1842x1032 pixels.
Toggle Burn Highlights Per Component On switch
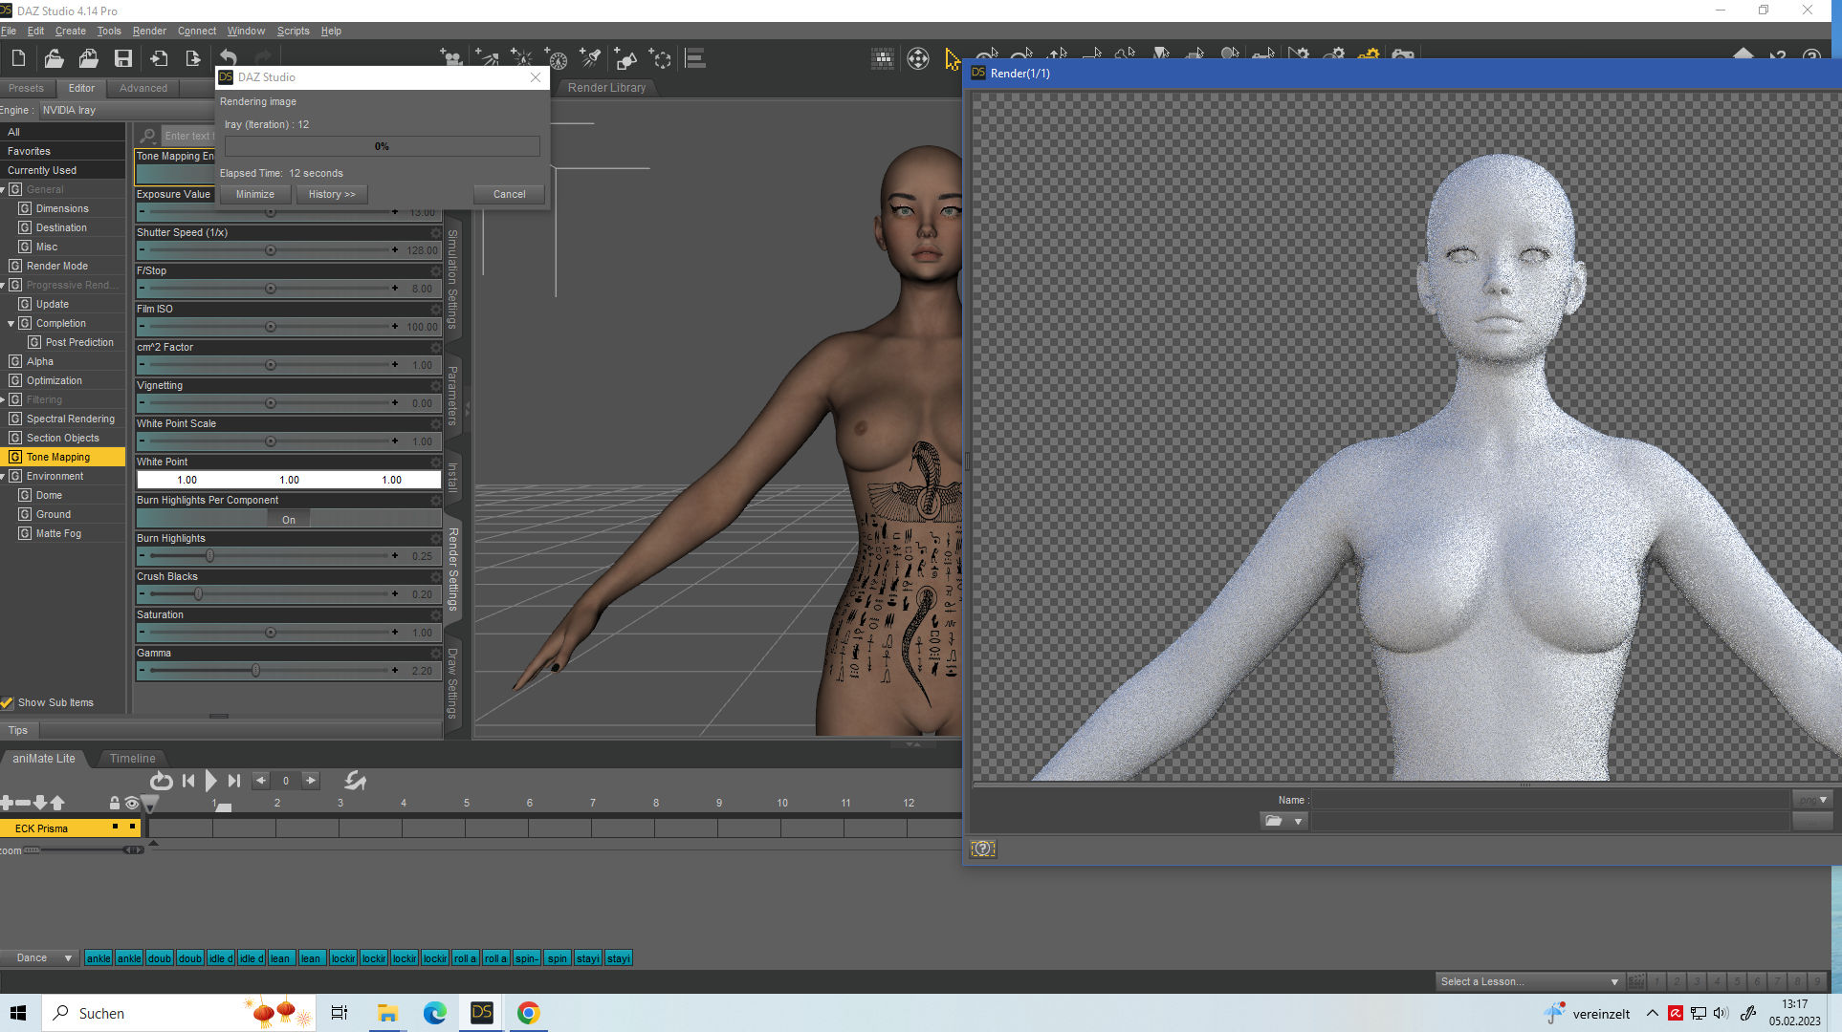point(289,519)
